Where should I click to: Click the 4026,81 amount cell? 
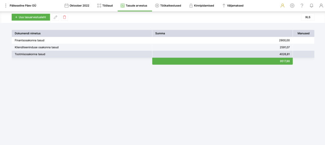point(222,54)
